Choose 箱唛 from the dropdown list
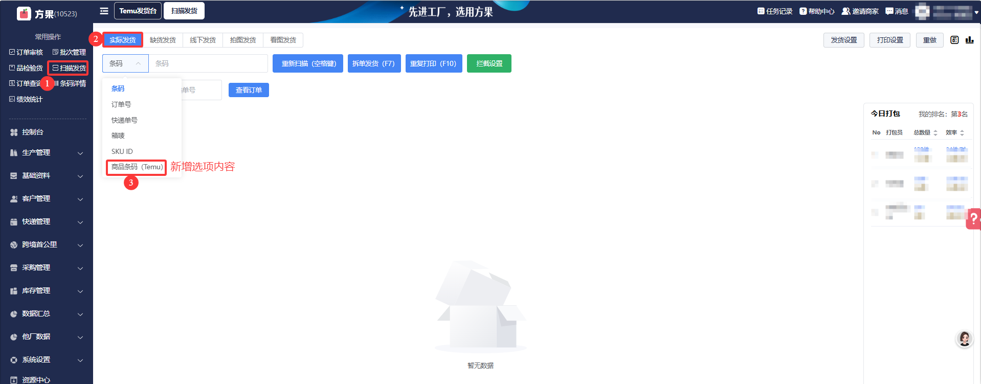 [x=142, y=135]
